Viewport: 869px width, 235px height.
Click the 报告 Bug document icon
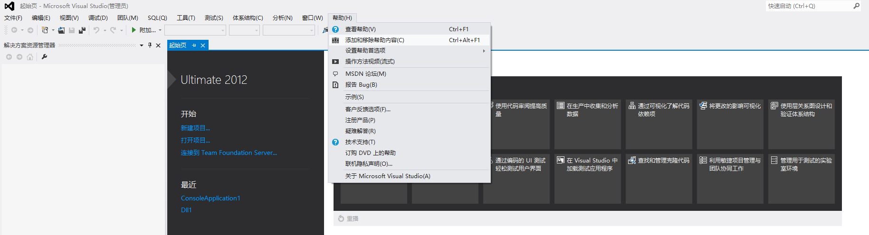[335, 85]
